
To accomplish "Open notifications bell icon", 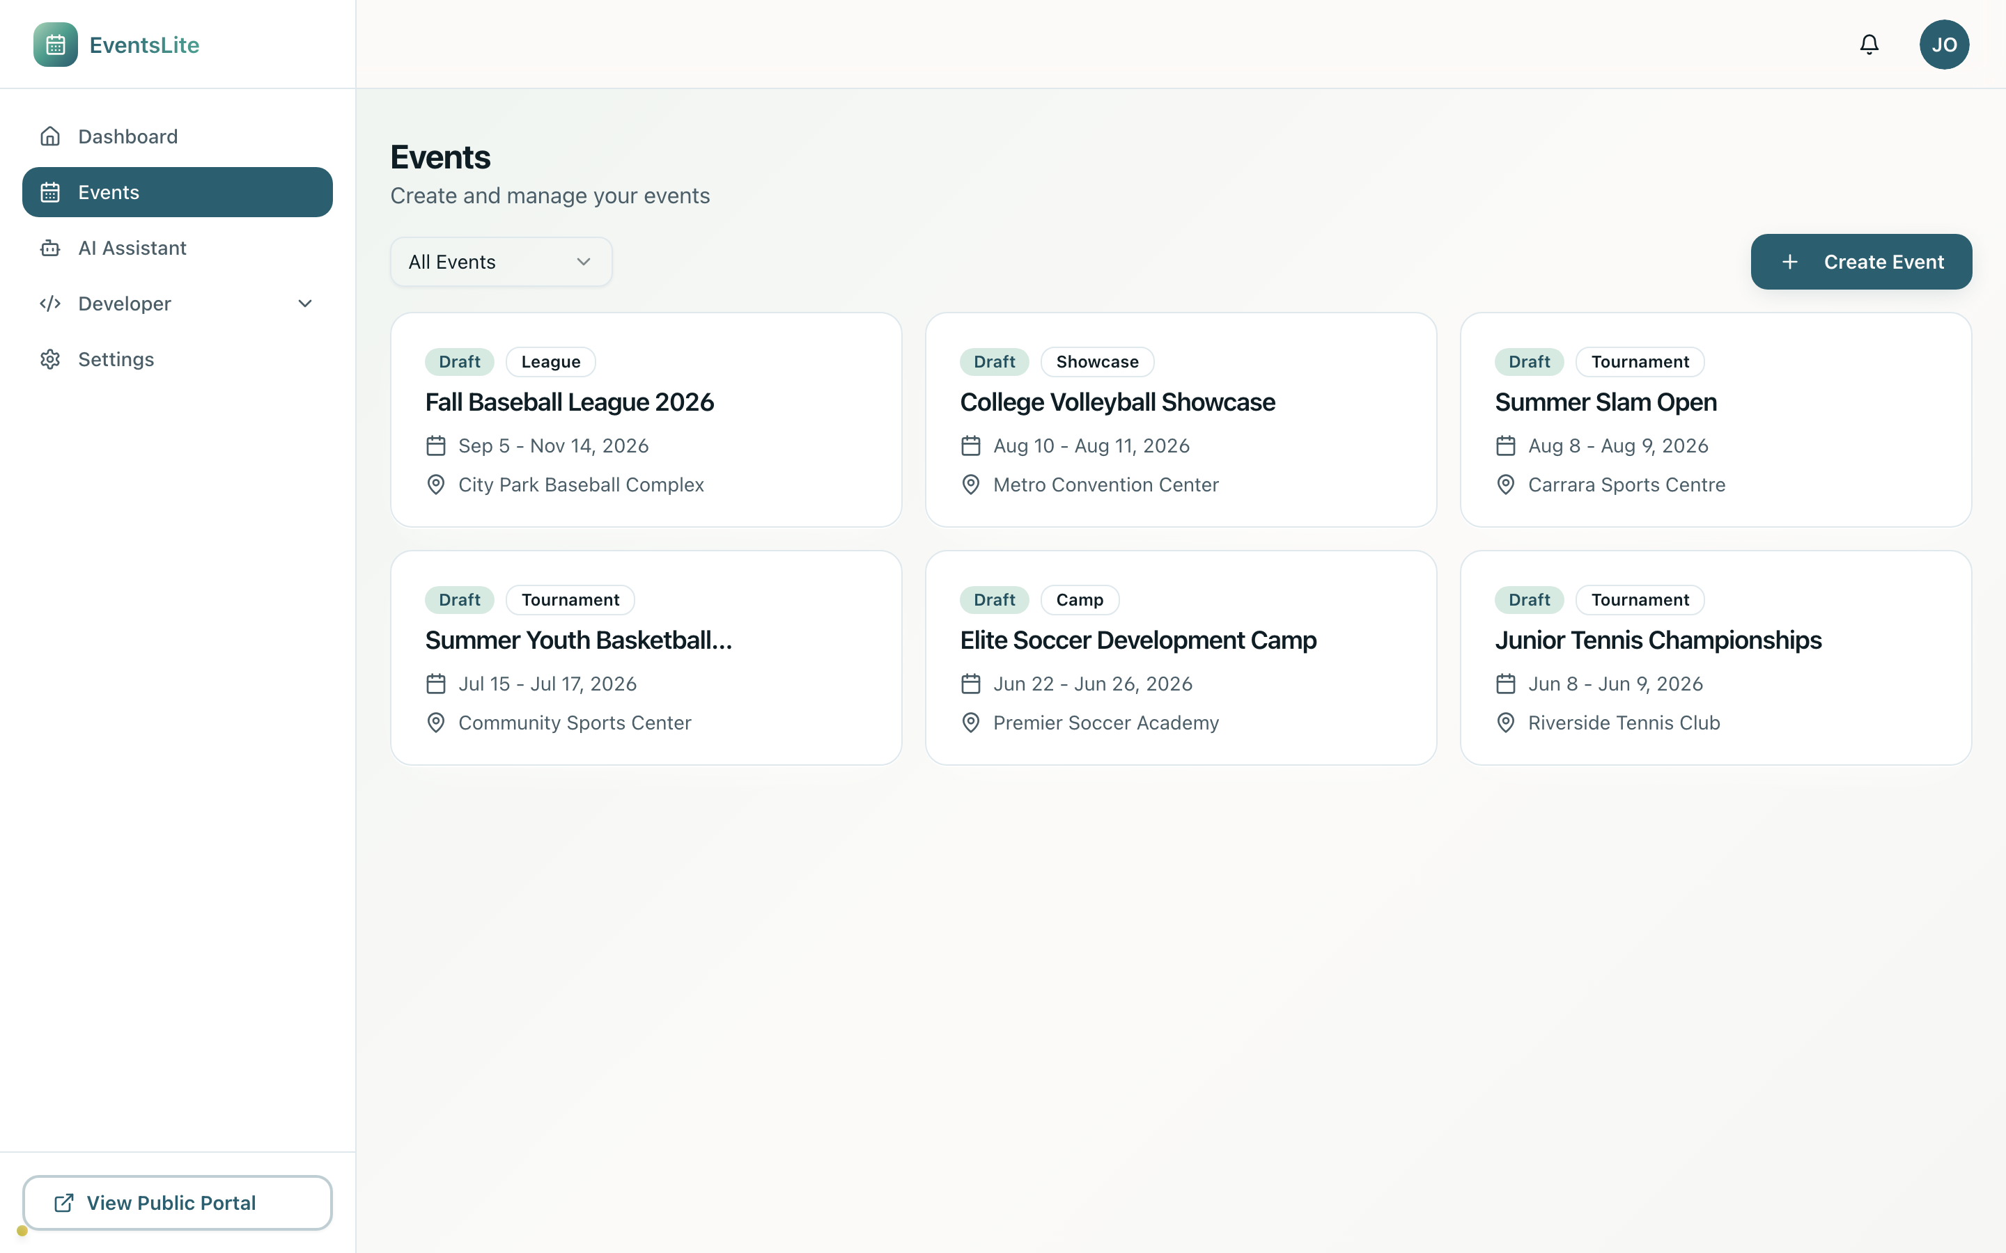I will (1869, 45).
